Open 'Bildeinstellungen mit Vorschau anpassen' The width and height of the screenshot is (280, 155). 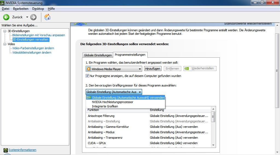39,35
